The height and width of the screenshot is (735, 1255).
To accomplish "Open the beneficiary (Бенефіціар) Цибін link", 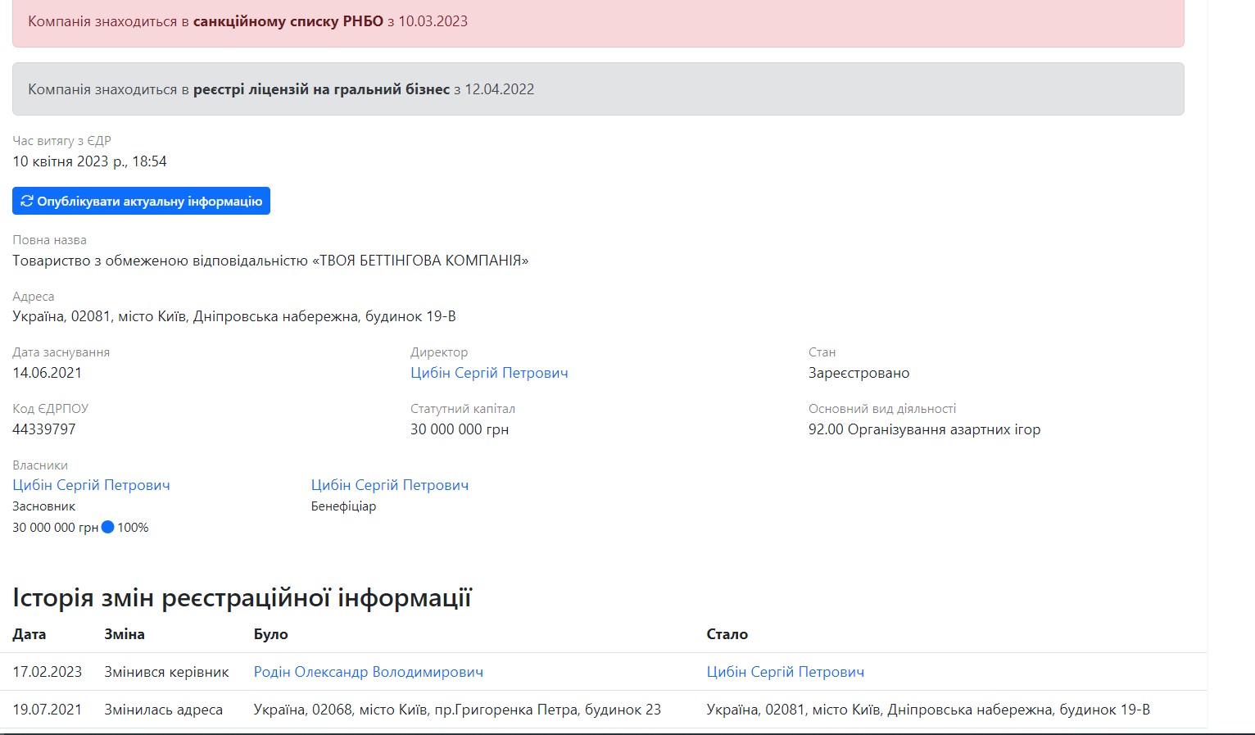I will pyautogui.click(x=389, y=485).
